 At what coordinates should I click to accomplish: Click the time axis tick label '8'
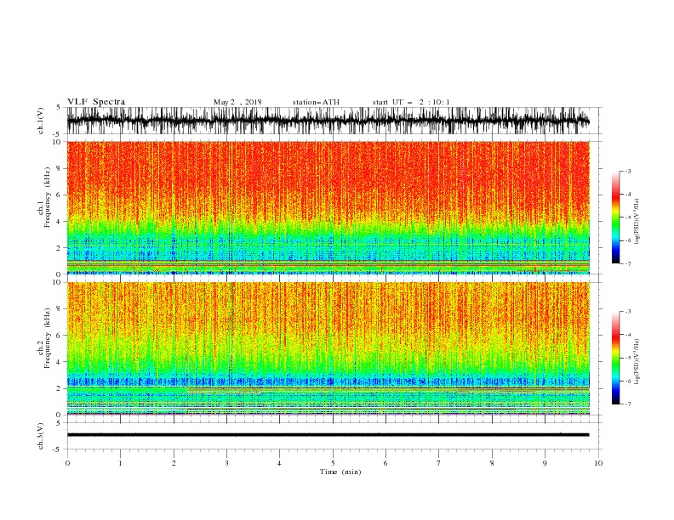492,463
